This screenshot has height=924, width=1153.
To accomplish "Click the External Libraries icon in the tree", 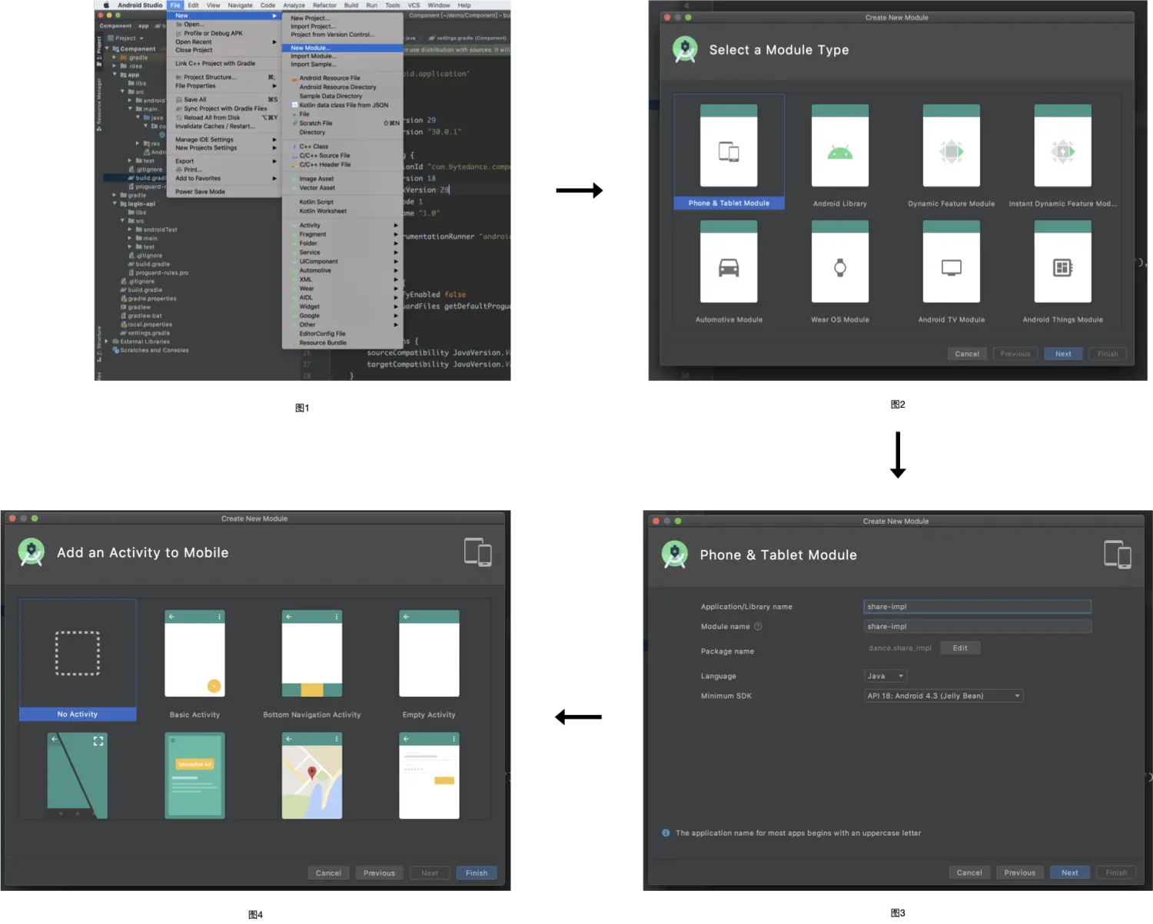I will (116, 342).
